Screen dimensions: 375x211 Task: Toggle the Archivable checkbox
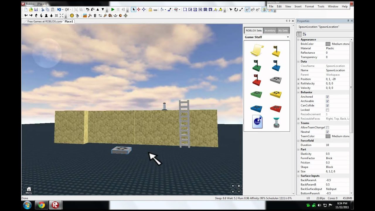[327, 101]
